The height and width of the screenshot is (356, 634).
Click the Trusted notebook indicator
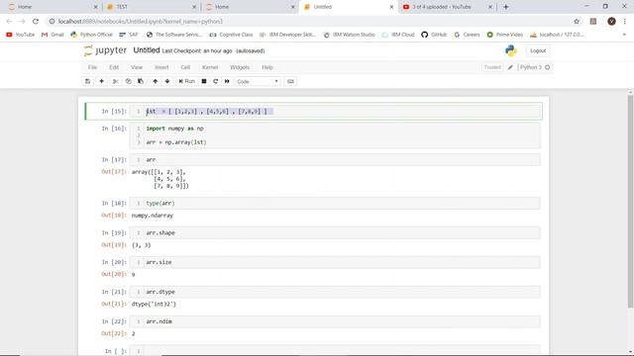(x=492, y=67)
